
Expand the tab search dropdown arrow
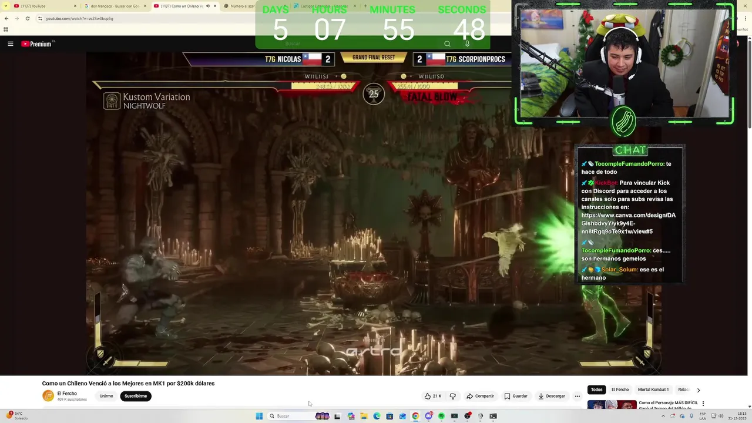click(x=5, y=6)
